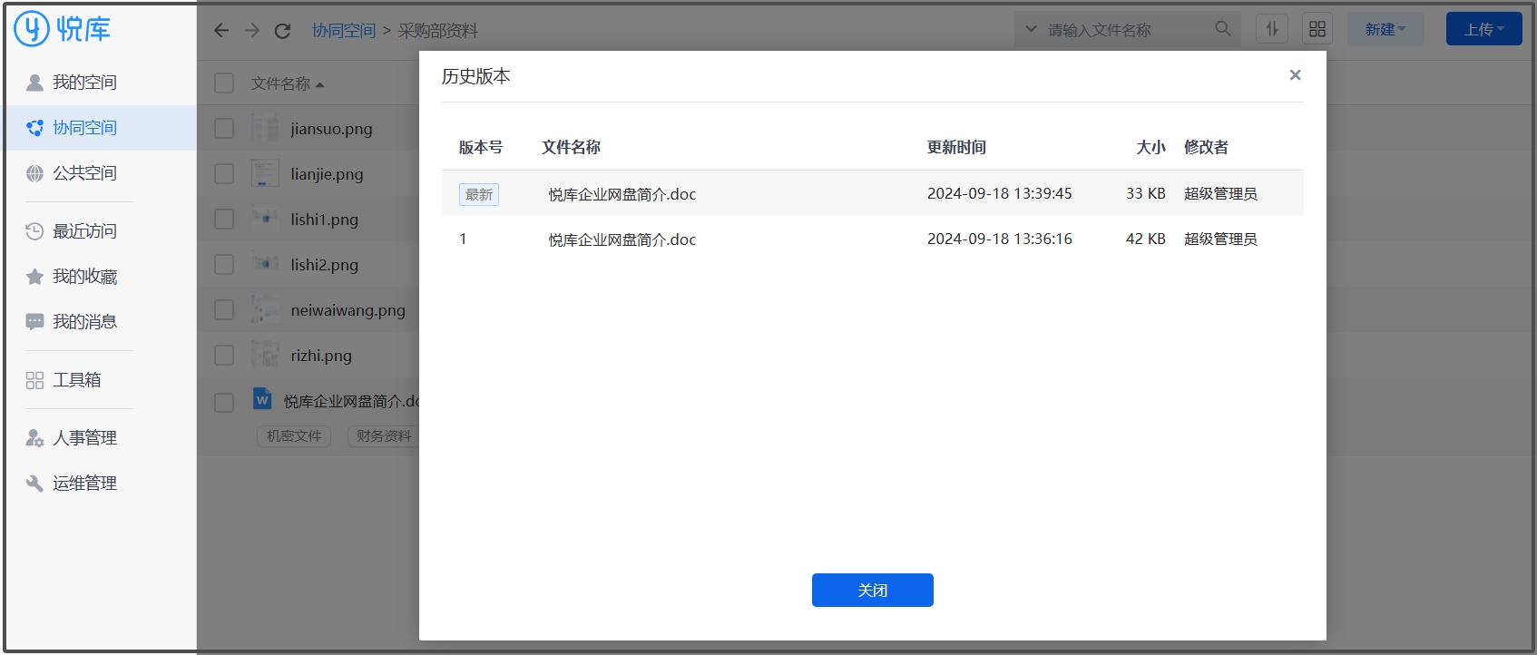Expand the 新建 dropdown button

1385,29
